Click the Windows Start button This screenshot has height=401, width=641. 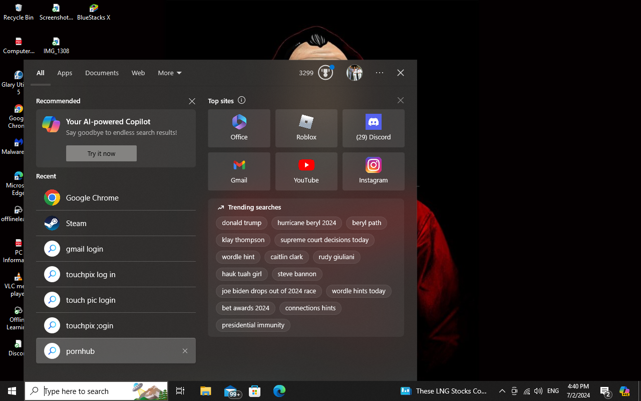click(12, 391)
